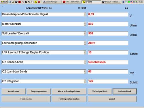
Task: Expand the Drosselklappen-Potentiometer Signal dropdown
Action: 85,14
